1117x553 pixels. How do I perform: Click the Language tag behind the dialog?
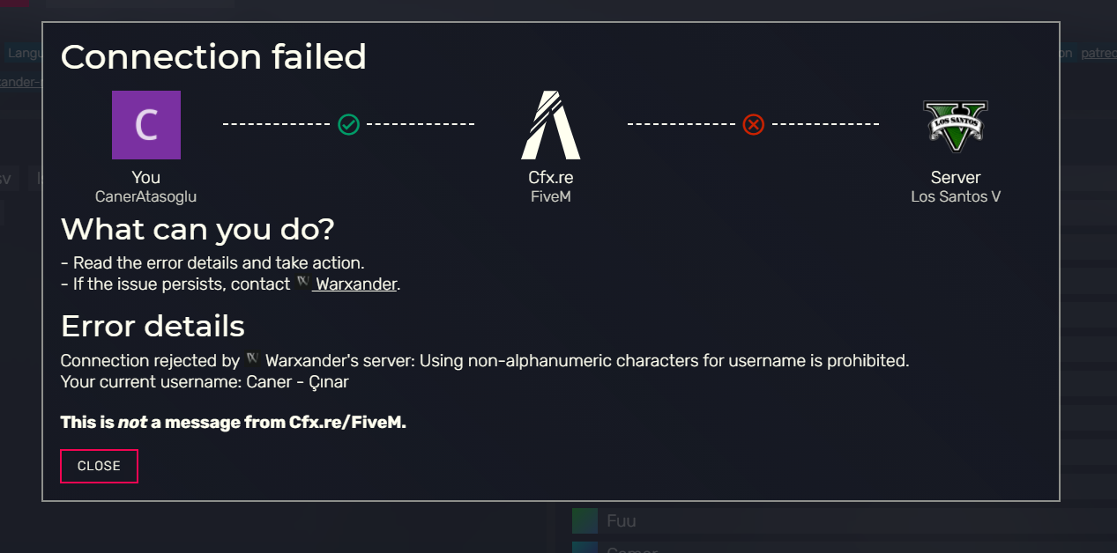pos(22,53)
